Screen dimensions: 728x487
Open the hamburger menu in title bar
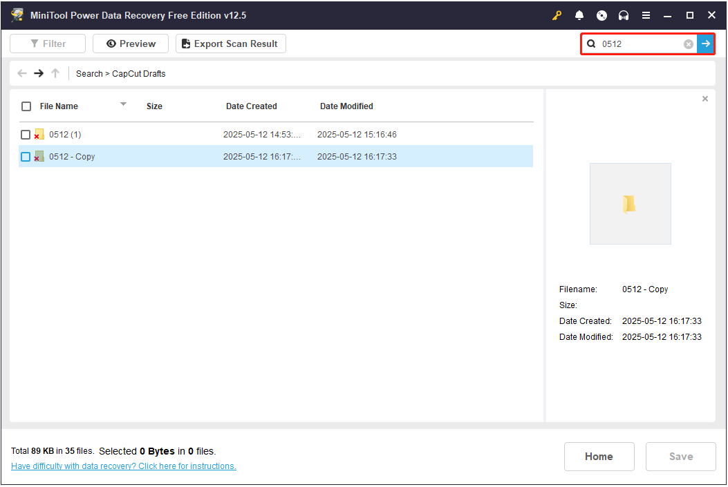tap(646, 15)
